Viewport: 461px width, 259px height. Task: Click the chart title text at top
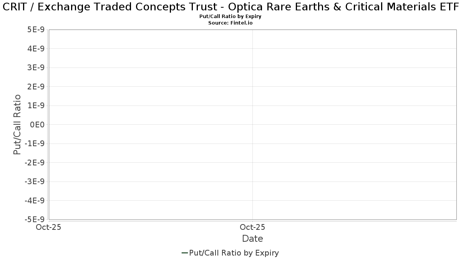pos(230,7)
